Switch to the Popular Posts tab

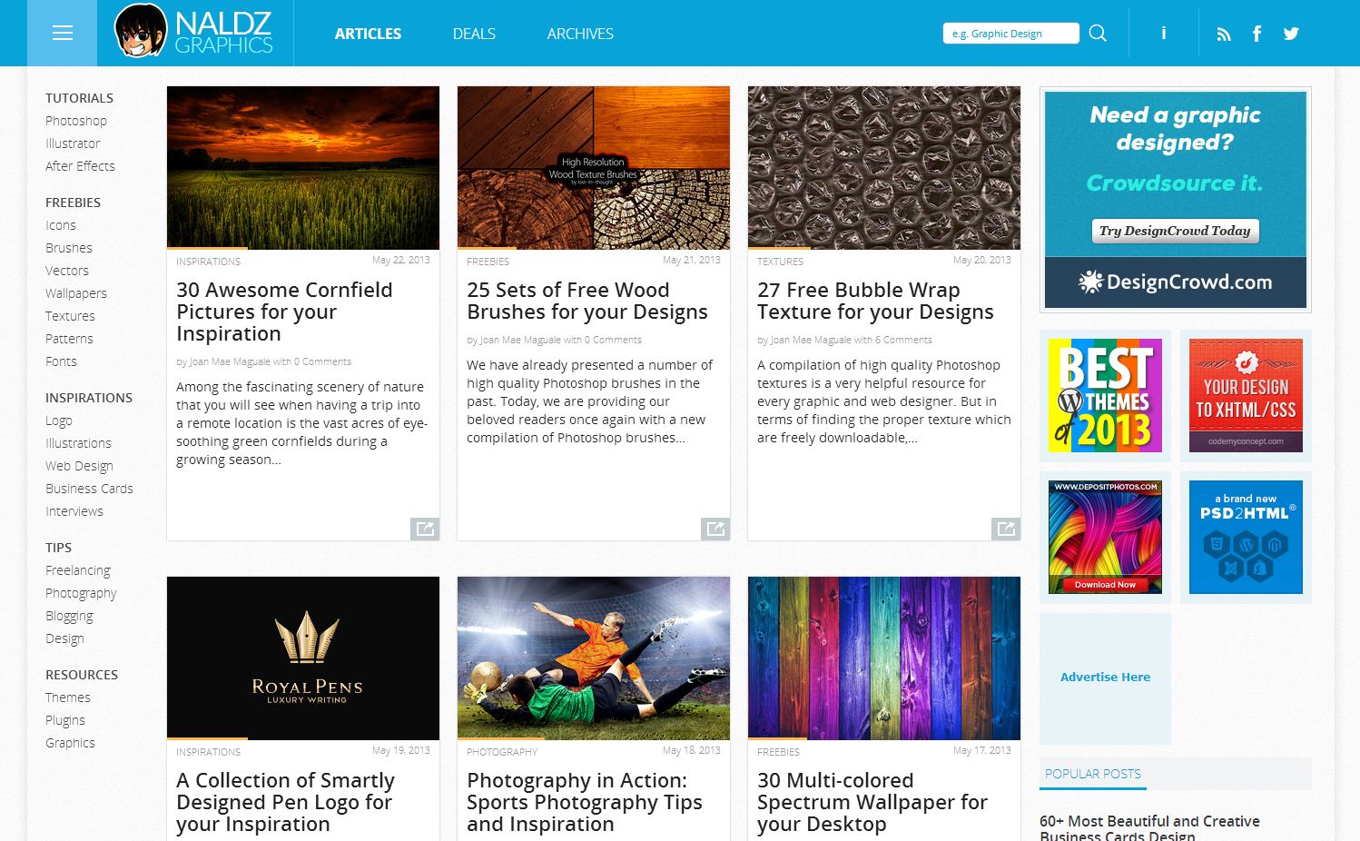click(x=1092, y=774)
